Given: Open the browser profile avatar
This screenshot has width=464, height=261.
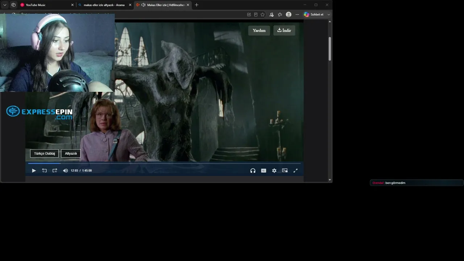Looking at the screenshot, I should pos(289,14).
